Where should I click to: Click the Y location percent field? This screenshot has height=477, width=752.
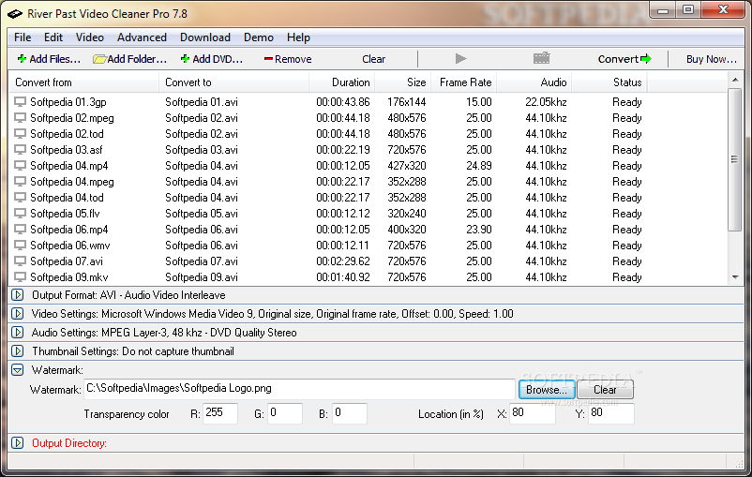coord(611,413)
